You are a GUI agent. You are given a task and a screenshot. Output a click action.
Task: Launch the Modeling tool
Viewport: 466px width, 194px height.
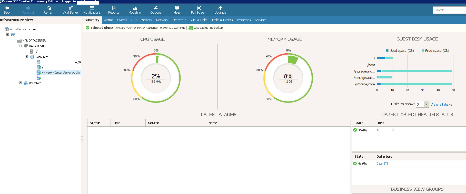pyautogui.click(x=135, y=8)
